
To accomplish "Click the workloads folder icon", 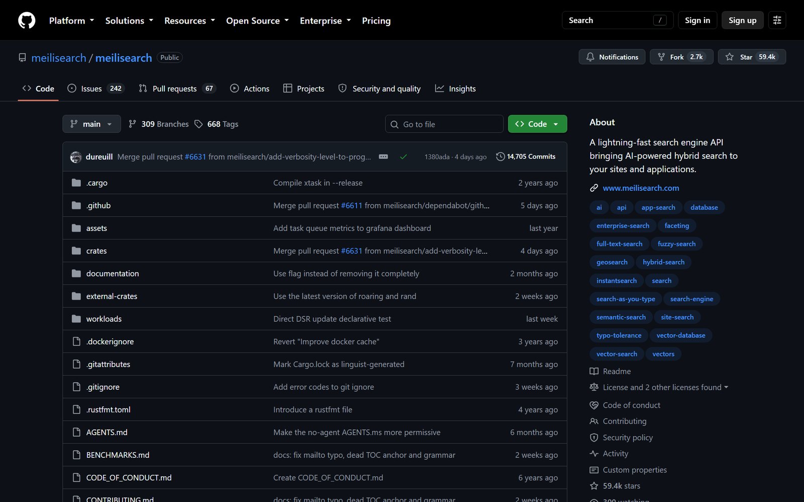I will [76, 319].
